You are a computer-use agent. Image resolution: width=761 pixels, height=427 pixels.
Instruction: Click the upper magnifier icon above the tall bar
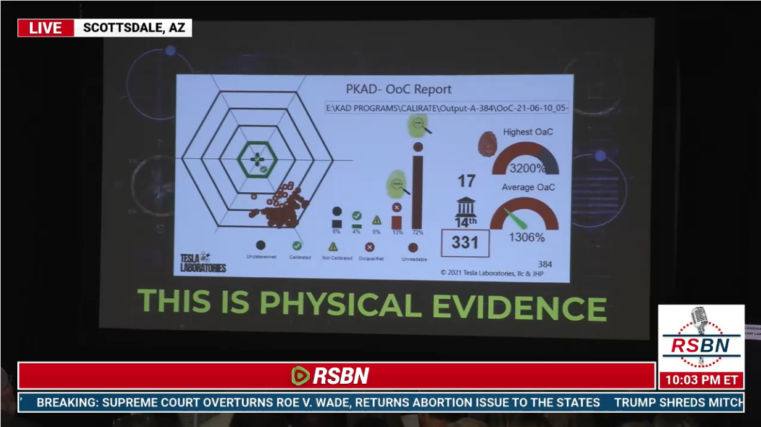coord(419,125)
